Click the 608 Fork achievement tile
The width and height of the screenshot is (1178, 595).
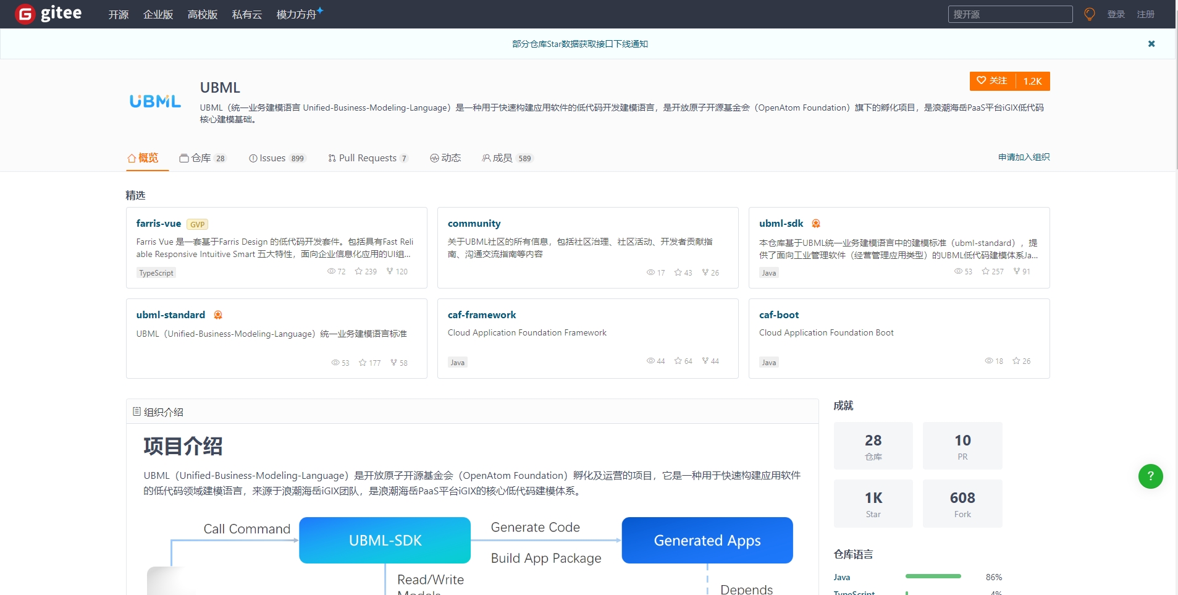pos(962,504)
